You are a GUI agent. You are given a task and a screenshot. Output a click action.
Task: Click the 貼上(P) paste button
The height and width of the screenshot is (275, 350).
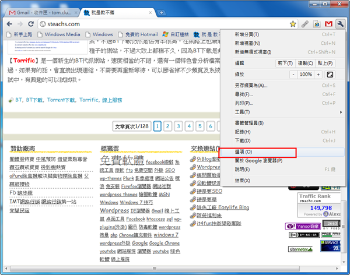pos(325,64)
